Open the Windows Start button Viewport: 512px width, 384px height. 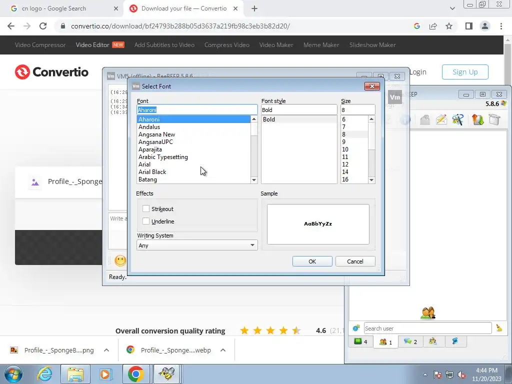[x=13, y=374]
